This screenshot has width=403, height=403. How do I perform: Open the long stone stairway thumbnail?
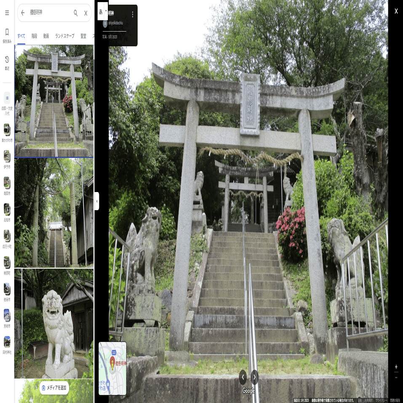[54, 213]
